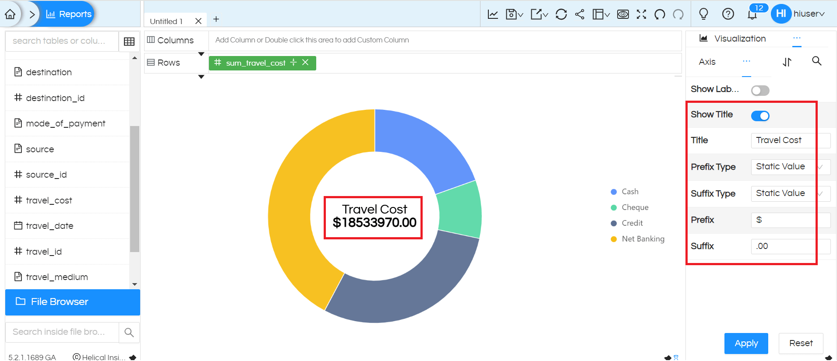Click the column list scroll up arrow
The image size is (837, 361).
click(134, 58)
